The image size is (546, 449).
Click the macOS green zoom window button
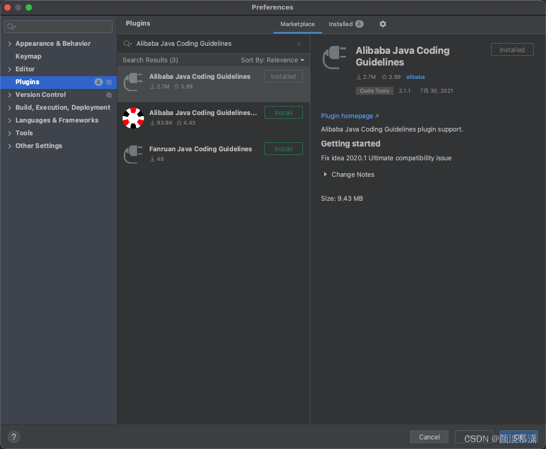(x=29, y=7)
